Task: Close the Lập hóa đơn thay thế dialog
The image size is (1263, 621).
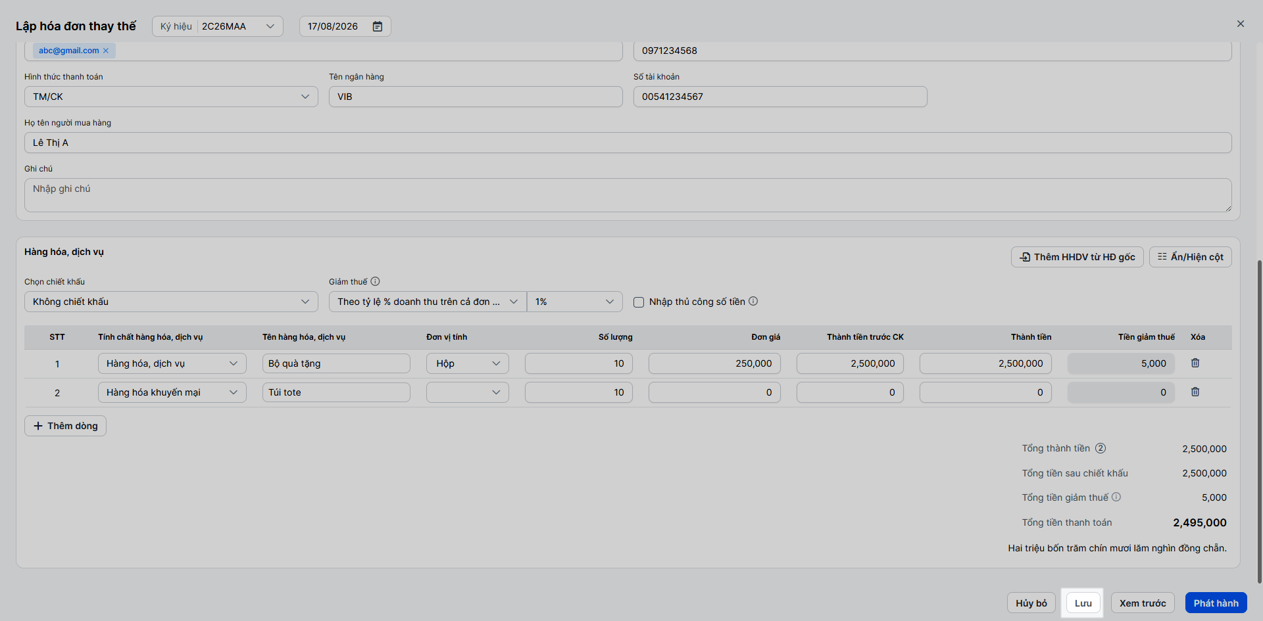Action: coord(1241,24)
